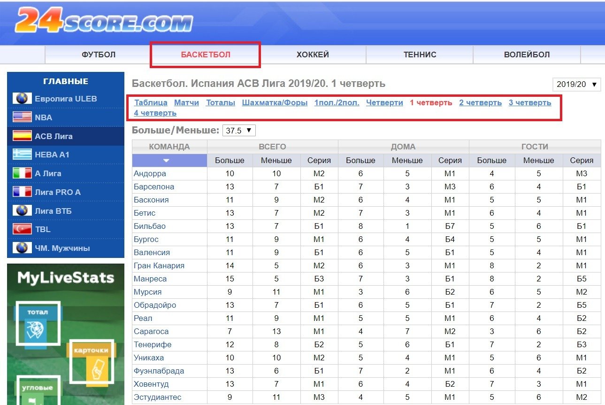Click the тотал icon in MyLiveStats banner
Viewport: 605px width, 405px height.
point(38,323)
